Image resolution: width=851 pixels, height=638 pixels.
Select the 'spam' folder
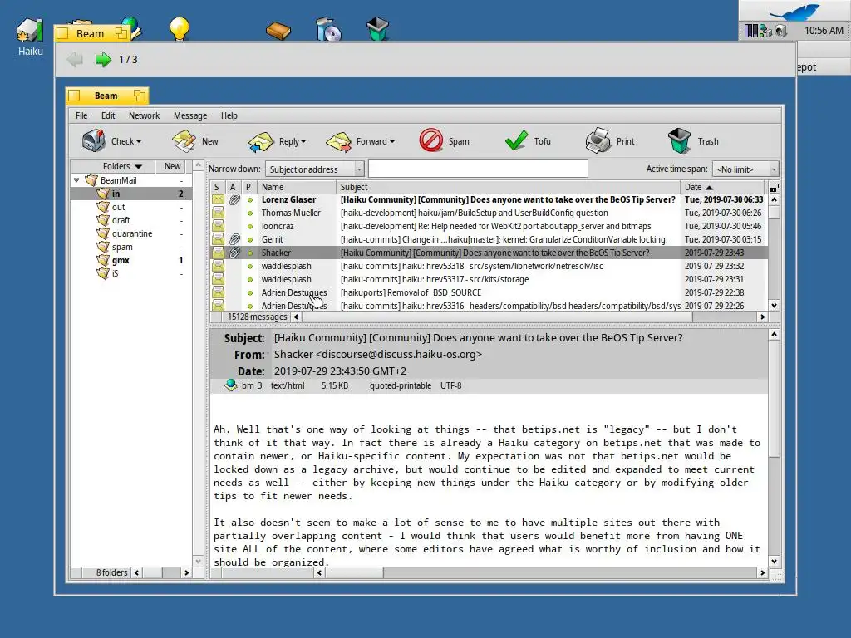[122, 247]
